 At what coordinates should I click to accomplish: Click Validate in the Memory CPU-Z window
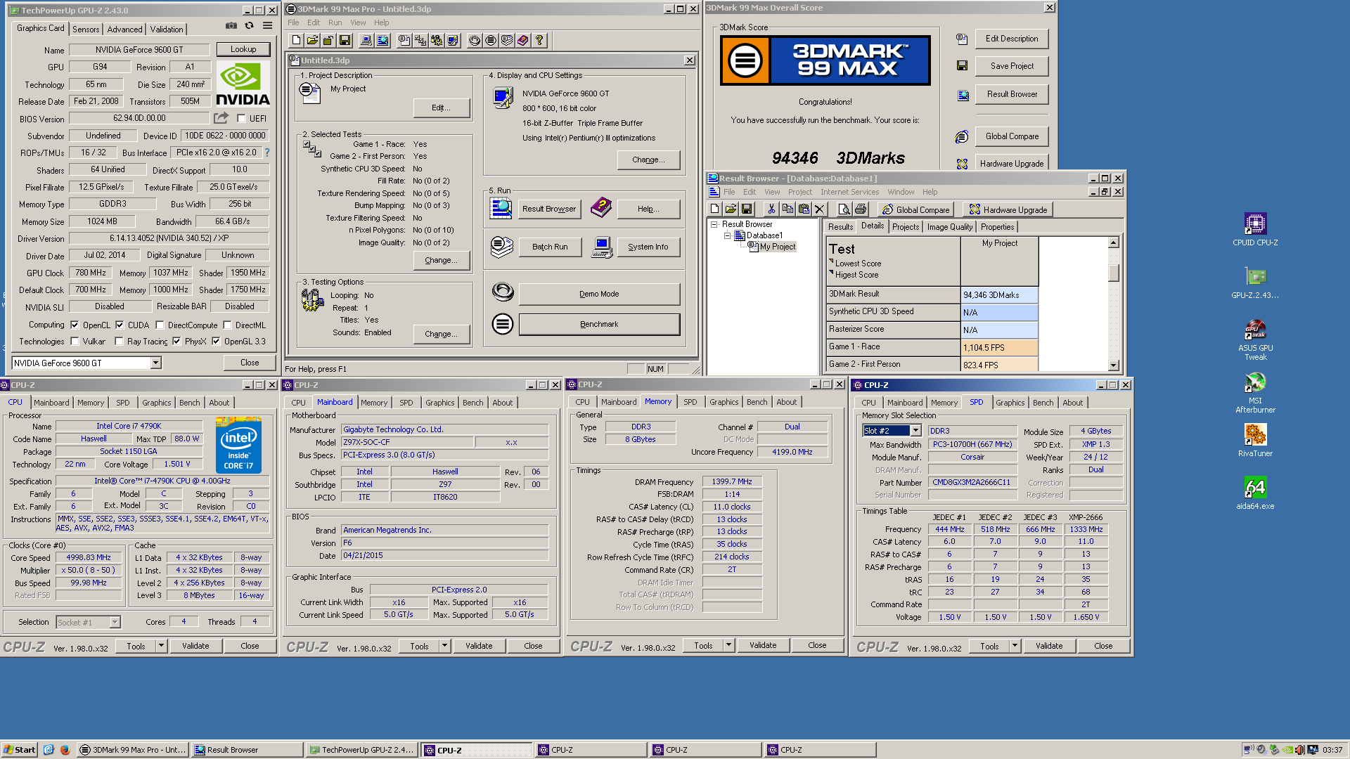click(763, 644)
